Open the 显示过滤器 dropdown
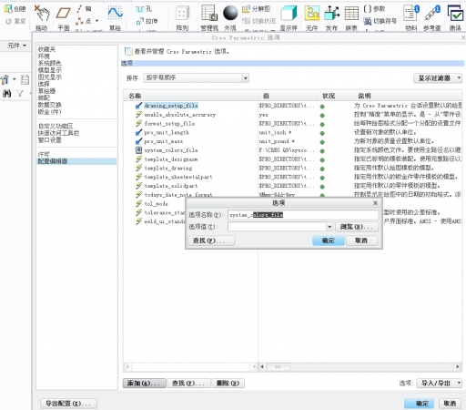 [438, 78]
